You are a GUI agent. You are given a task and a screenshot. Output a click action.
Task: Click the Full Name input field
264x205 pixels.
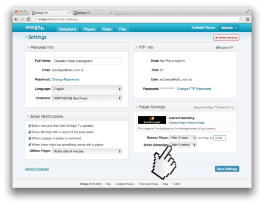(87, 61)
